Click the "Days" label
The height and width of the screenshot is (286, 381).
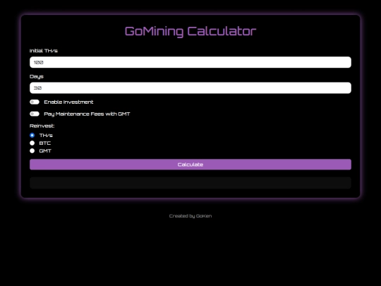(37, 76)
